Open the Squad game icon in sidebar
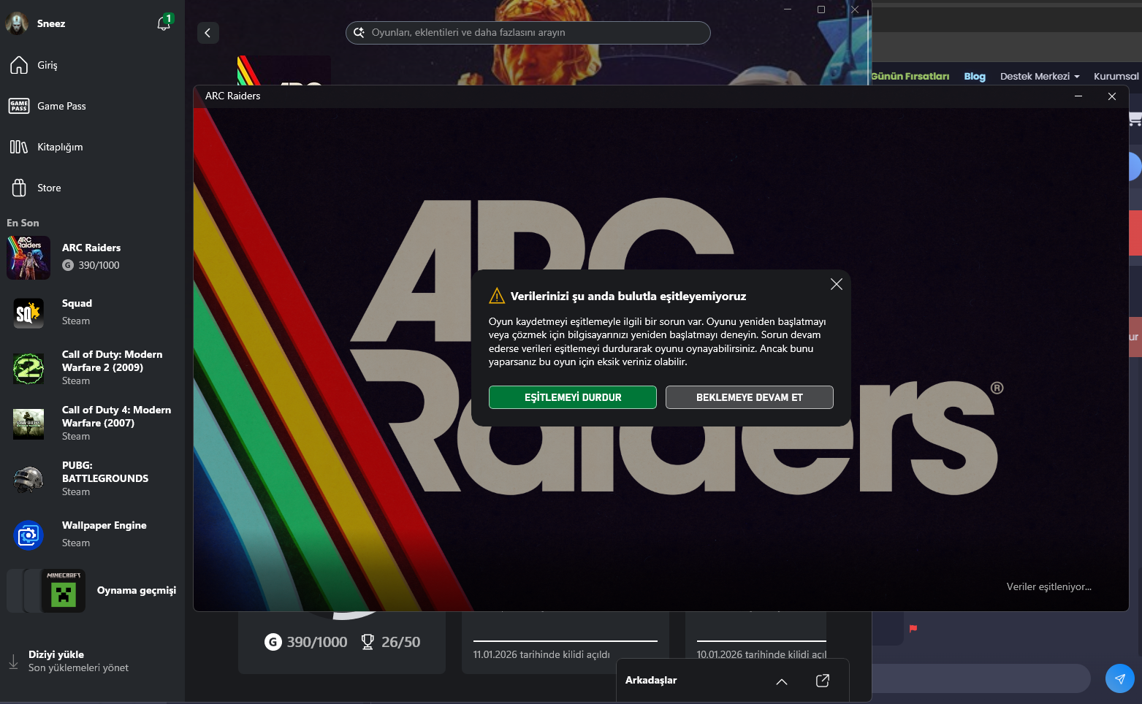The height and width of the screenshot is (704, 1142). point(28,313)
